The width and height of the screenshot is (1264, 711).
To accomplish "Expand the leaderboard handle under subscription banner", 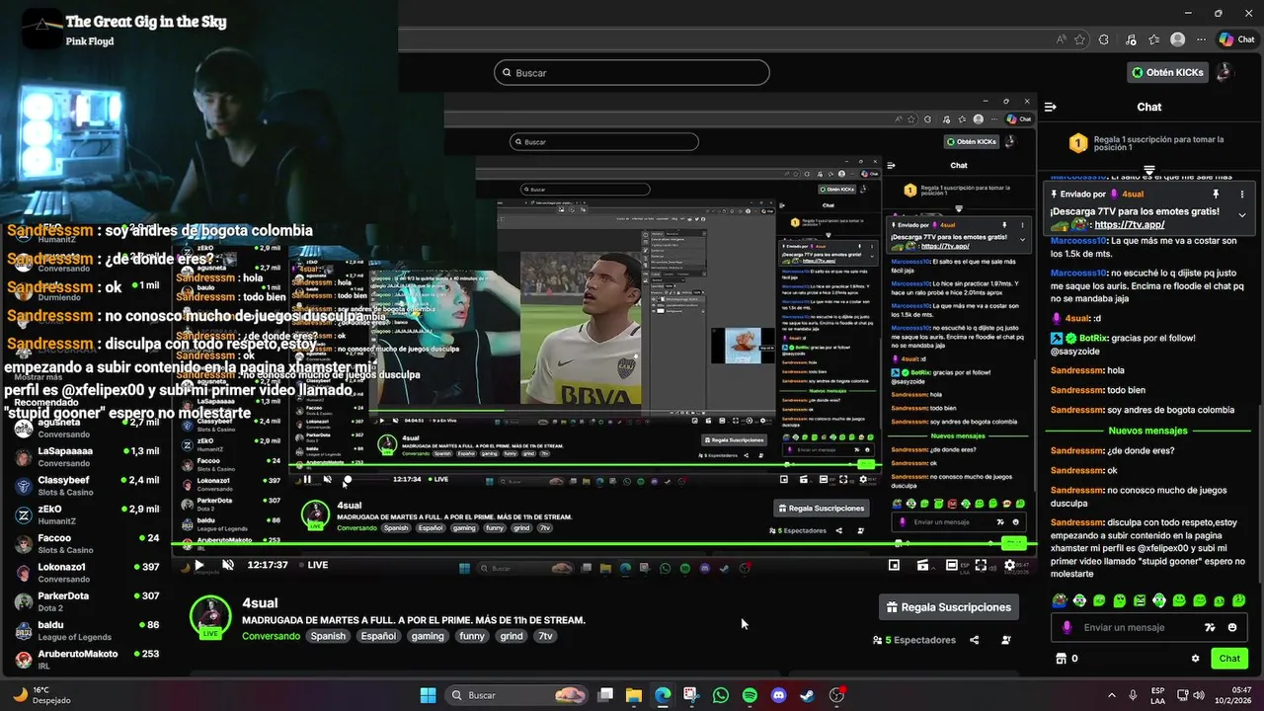I will coord(1149,171).
